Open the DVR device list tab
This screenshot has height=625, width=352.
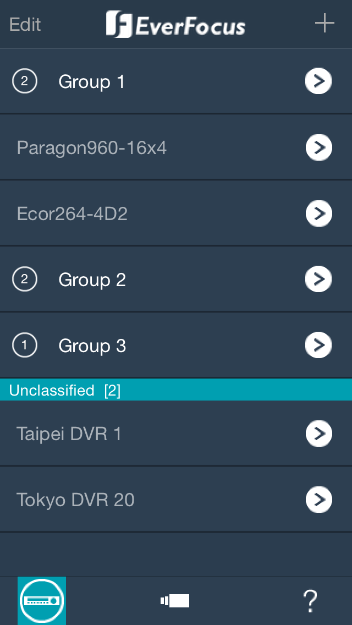tap(42, 600)
